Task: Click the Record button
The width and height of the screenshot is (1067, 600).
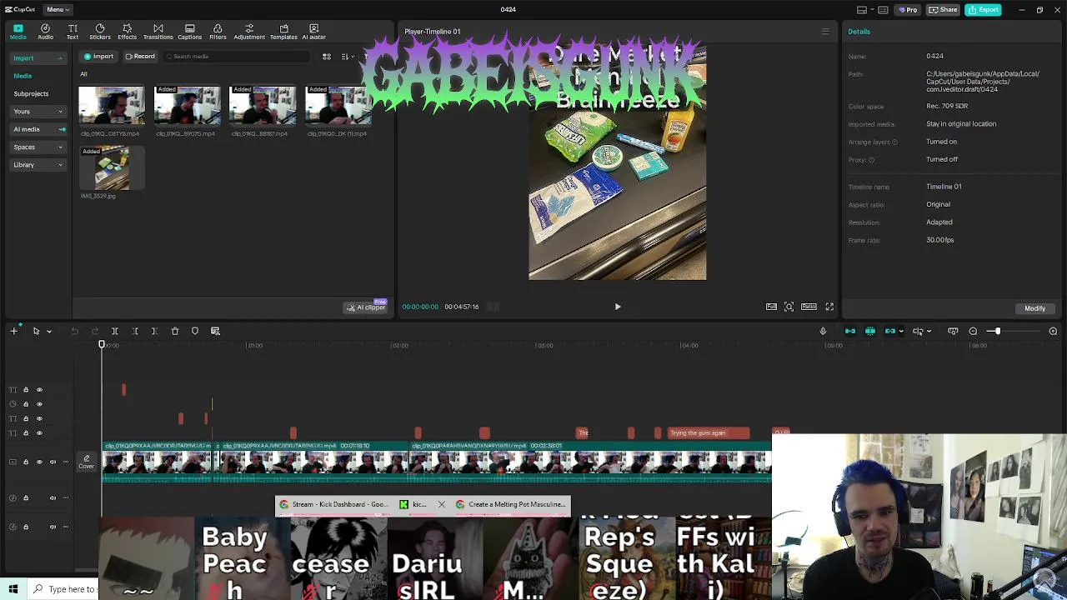Action: (x=140, y=57)
